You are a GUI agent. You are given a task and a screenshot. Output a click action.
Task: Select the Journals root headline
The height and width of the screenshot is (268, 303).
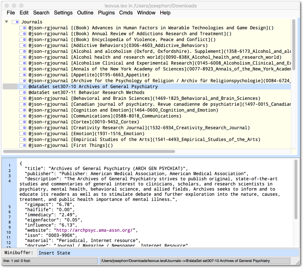32,22
